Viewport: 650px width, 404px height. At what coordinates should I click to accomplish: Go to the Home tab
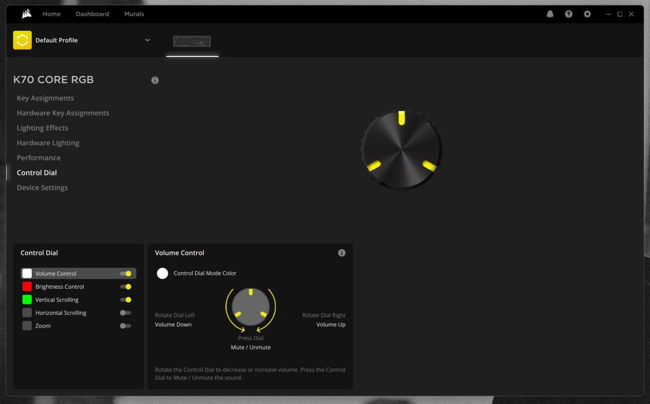pos(51,14)
